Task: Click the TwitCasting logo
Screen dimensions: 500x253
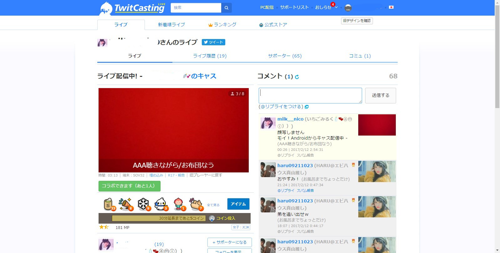Action: (x=133, y=8)
